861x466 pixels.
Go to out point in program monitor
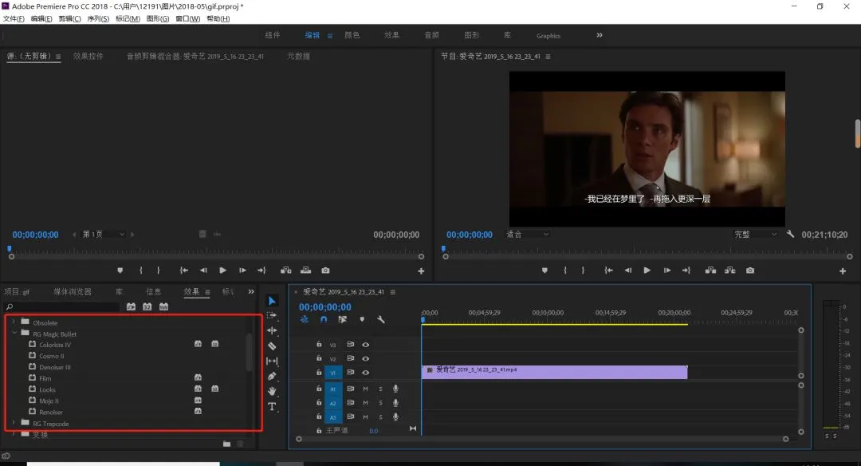click(x=686, y=271)
